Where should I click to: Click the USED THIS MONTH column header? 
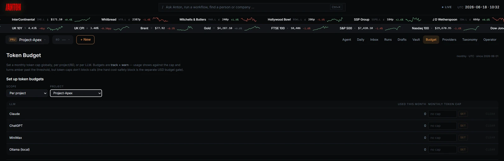coord(412,104)
